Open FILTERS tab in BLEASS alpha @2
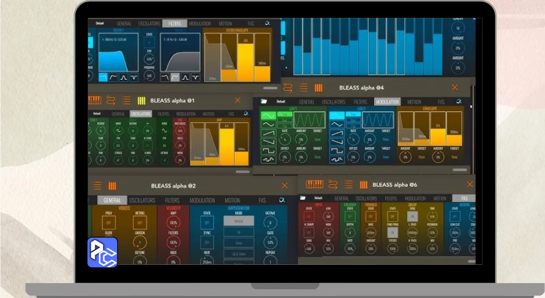 (x=172, y=200)
